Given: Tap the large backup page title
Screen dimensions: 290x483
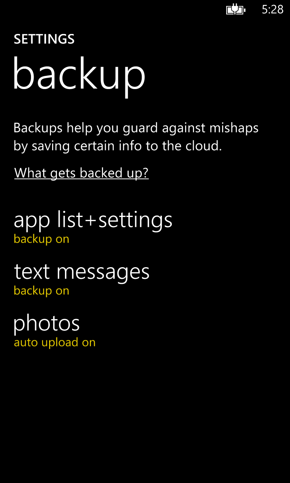Looking at the screenshot, I should tap(79, 75).
